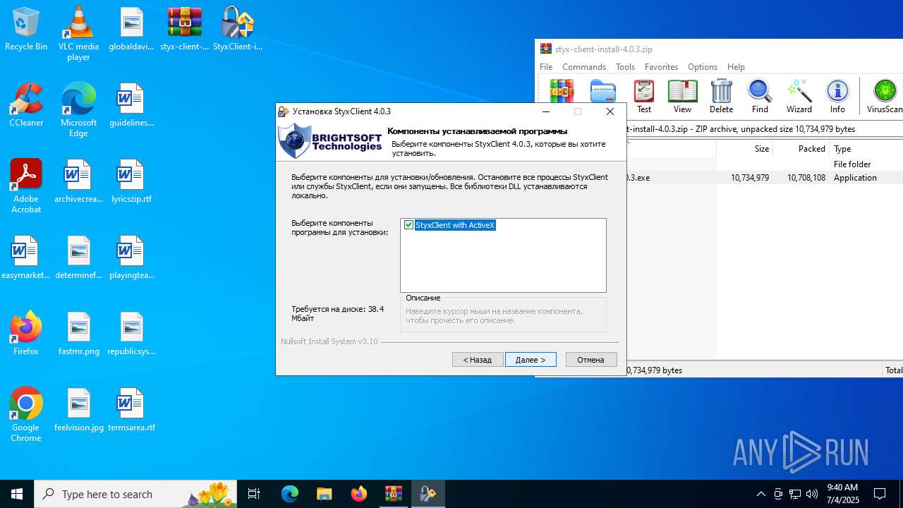The width and height of the screenshot is (903, 508).
Task: Launch the Firefox desktop shortcut
Action: [26, 334]
